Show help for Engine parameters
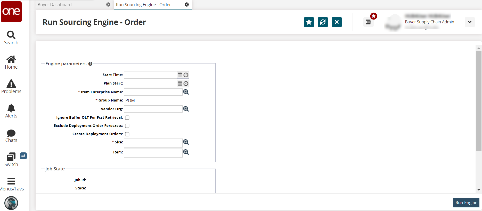 [90, 64]
